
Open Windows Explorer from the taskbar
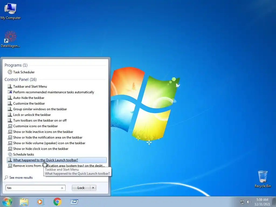pyautogui.click(x=24, y=202)
